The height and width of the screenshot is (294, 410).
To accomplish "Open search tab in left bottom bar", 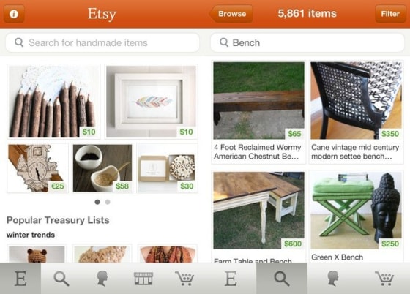I will [61, 279].
